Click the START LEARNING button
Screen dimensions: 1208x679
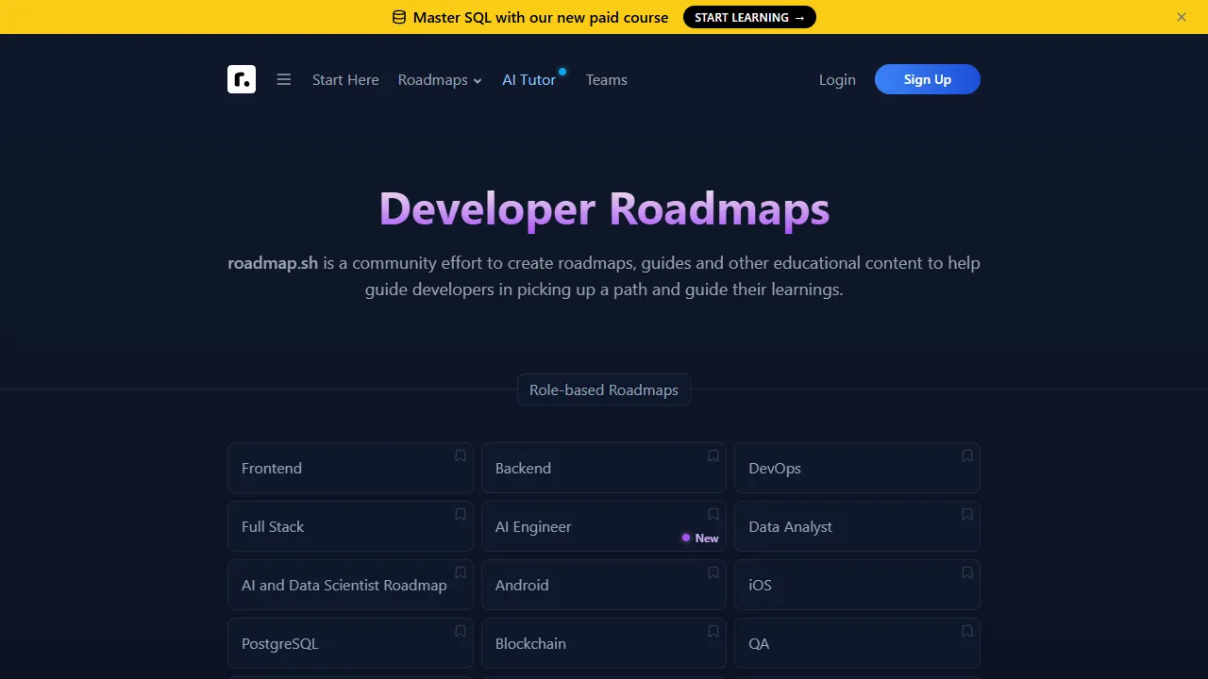(749, 17)
